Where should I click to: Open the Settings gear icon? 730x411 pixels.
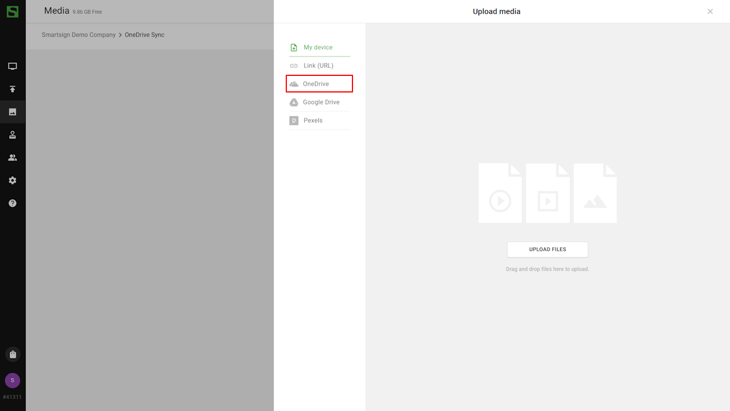(x=13, y=180)
